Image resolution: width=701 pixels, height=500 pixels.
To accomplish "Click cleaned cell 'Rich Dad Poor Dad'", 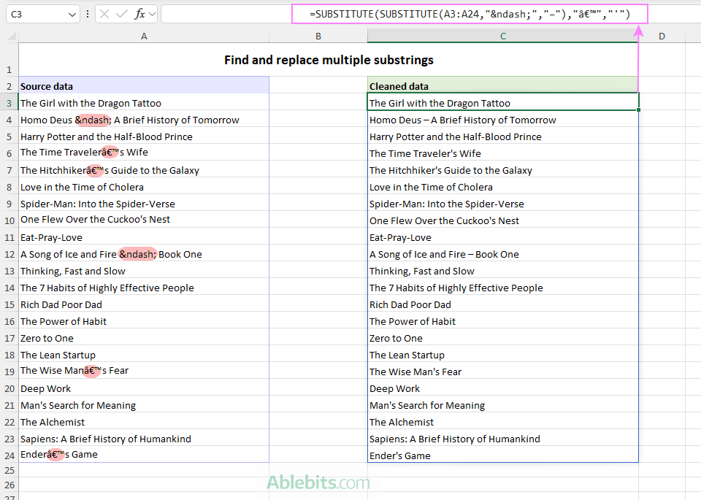I will coord(503,304).
